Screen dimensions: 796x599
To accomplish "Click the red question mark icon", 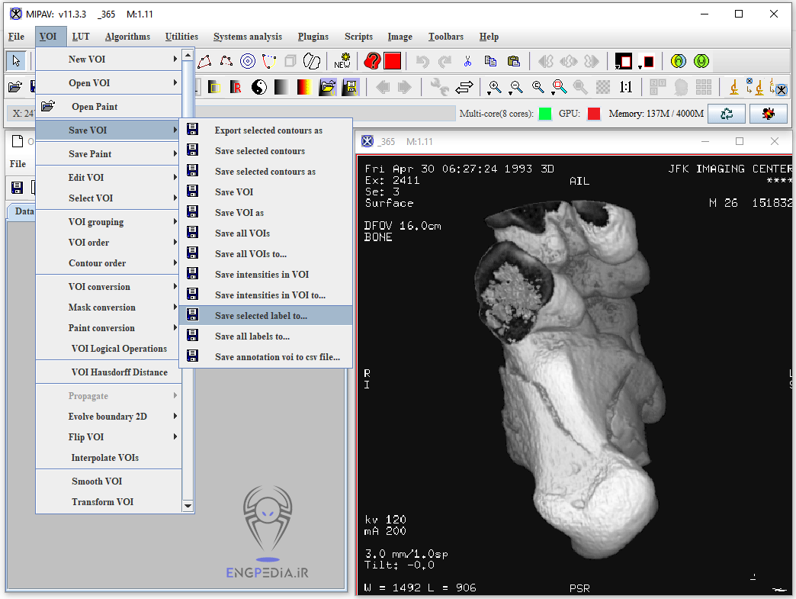I will [x=372, y=62].
